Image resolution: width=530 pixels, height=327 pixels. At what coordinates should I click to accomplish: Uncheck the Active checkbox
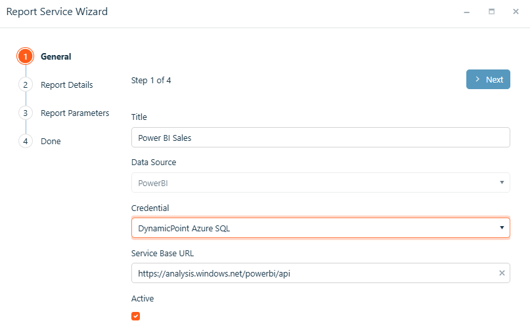(135, 317)
